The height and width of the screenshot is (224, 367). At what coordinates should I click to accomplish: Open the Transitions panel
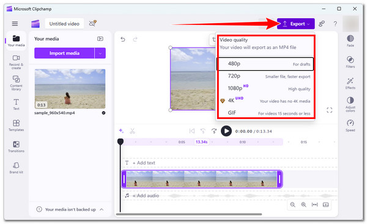tap(16, 146)
